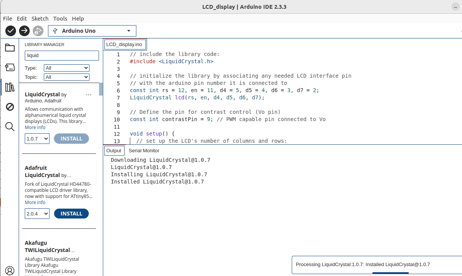
Task: Open the Debug sidebar icon
Action: coord(10,107)
